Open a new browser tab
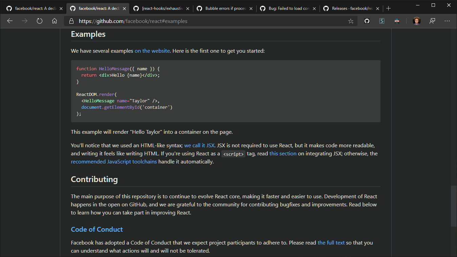This screenshot has width=457, height=257. [389, 8]
